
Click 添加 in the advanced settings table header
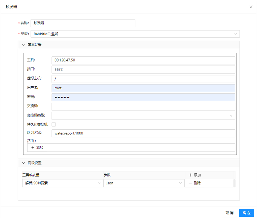point(195,175)
